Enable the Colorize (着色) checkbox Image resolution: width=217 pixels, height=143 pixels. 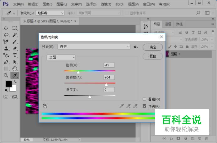[x=144, y=99]
